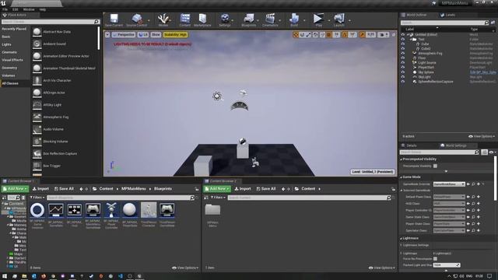
Task: Click the Edit BP_Sky_Sphere link
Action: coord(482,72)
